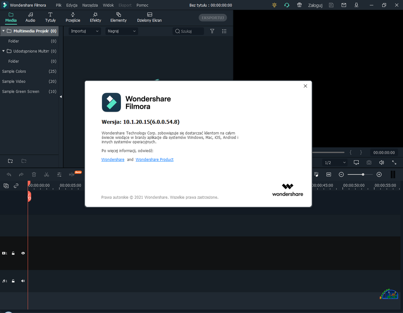The width and height of the screenshot is (403, 313).
Task: Click the EKSPORTUJ button
Action: coord(212,18)
